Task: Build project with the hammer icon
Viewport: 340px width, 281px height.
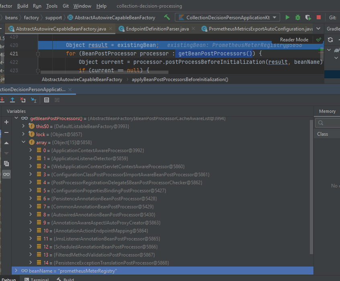Action: pos(167,17)
